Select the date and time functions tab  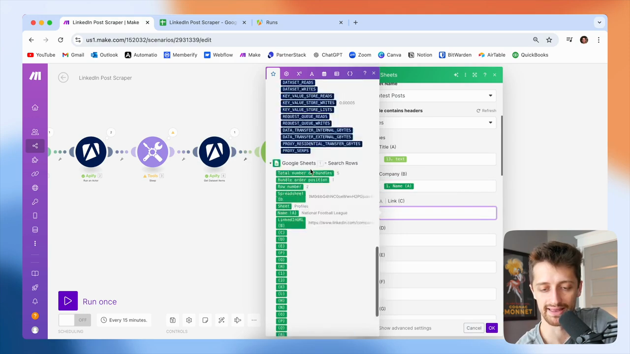[x=324, y=74]
